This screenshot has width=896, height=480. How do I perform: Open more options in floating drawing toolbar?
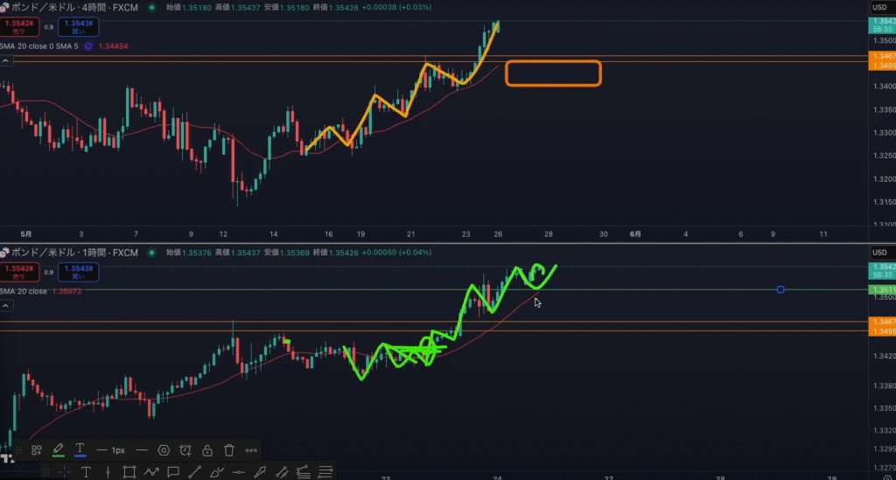coord(251,450)
